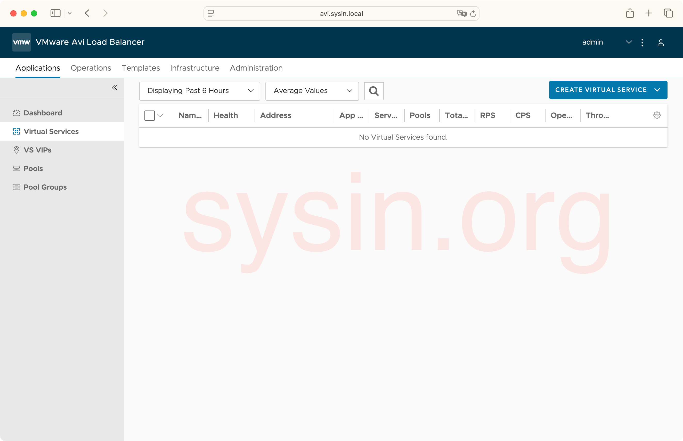
Task: Go to Pools in the sidebar
Action: (33, 169)
